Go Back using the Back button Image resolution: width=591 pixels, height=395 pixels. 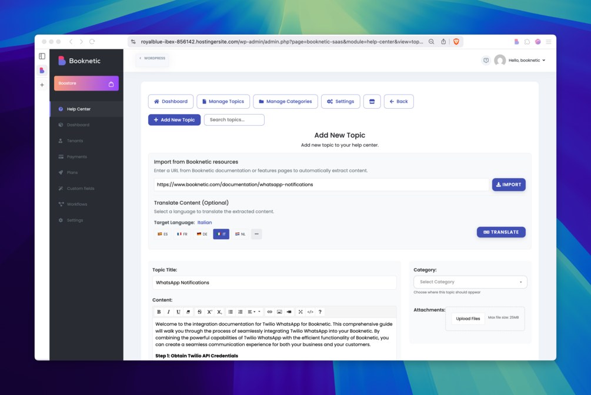(x=399, y=101)
